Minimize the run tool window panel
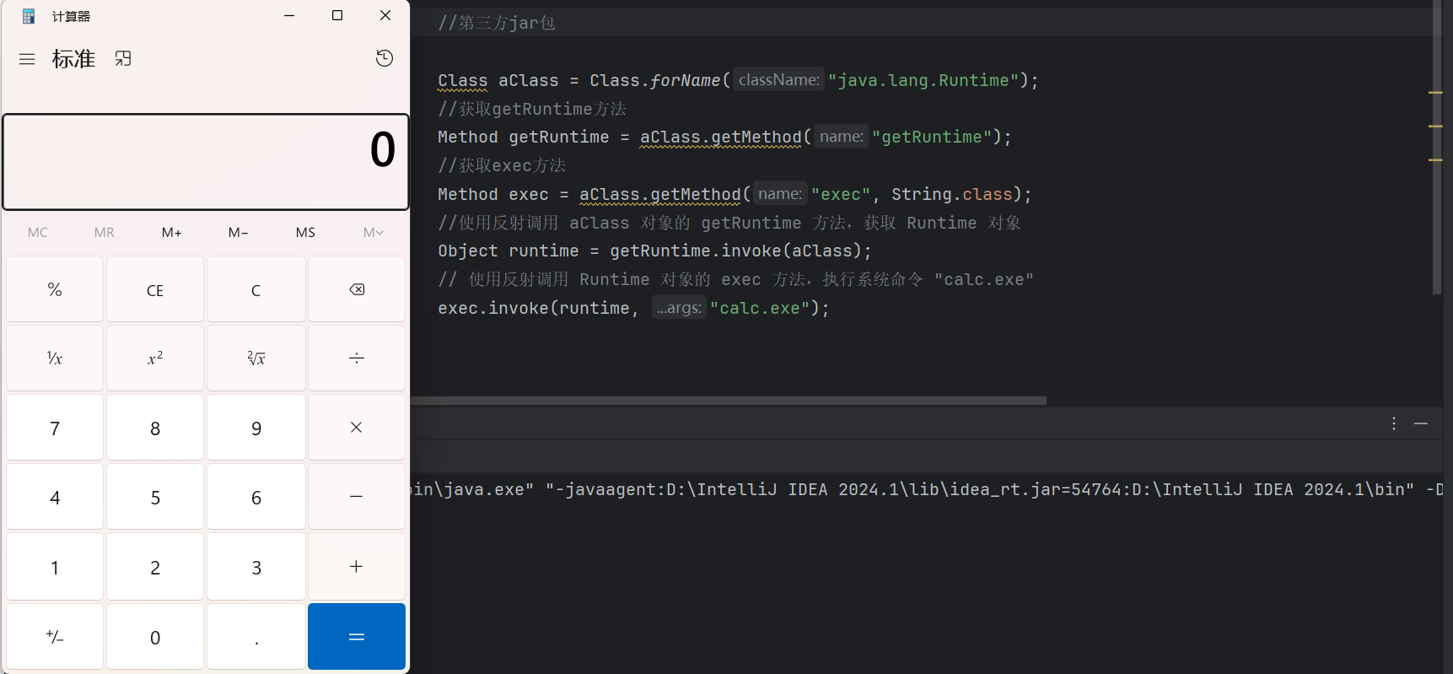1453x674 pixels. [x=1421, y=423]
